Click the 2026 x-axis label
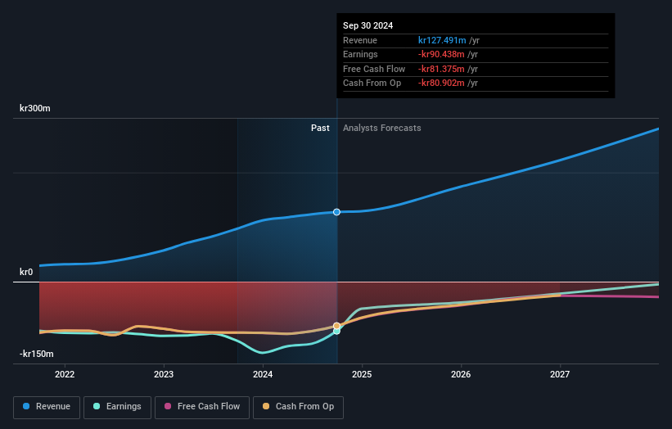The height and width of the screenshot is (429, 672). coord(461,375)
